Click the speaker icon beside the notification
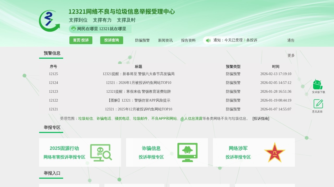 point(208,40)
